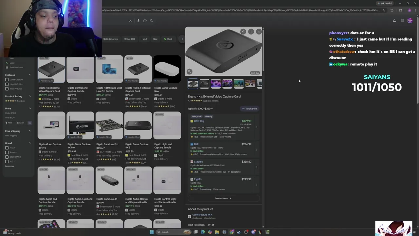Select New filter chip
This screenshot has width=419, height=236.
pos(155,39)
